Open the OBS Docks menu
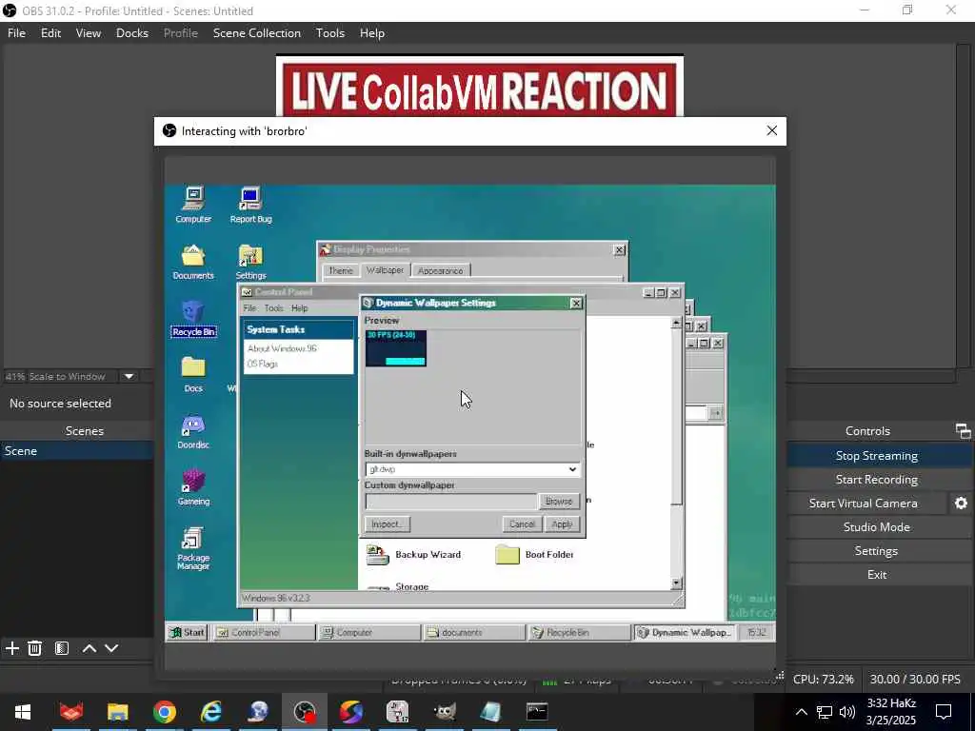Image resolution: width=975 pixels, height=731 pixels. pos(132,33)
